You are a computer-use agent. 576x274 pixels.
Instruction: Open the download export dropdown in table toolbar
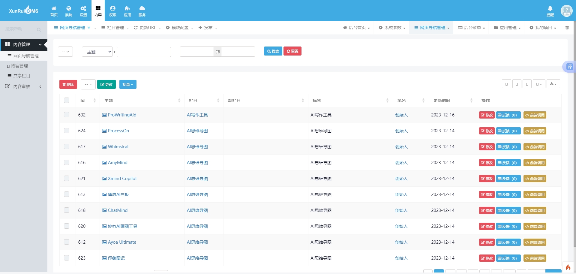[x=553, y=84]
